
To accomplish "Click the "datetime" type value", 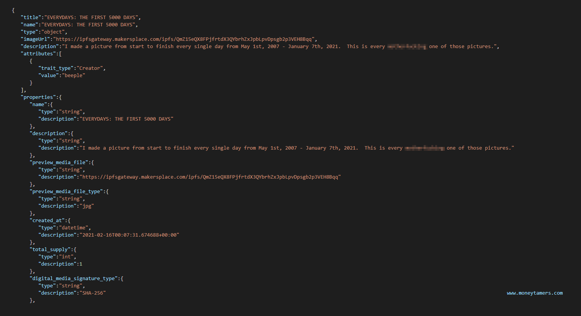I will point(74,227).
